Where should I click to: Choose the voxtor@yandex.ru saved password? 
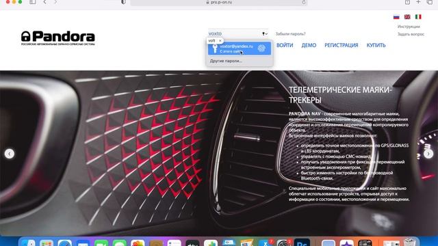(x=240, y=49)
